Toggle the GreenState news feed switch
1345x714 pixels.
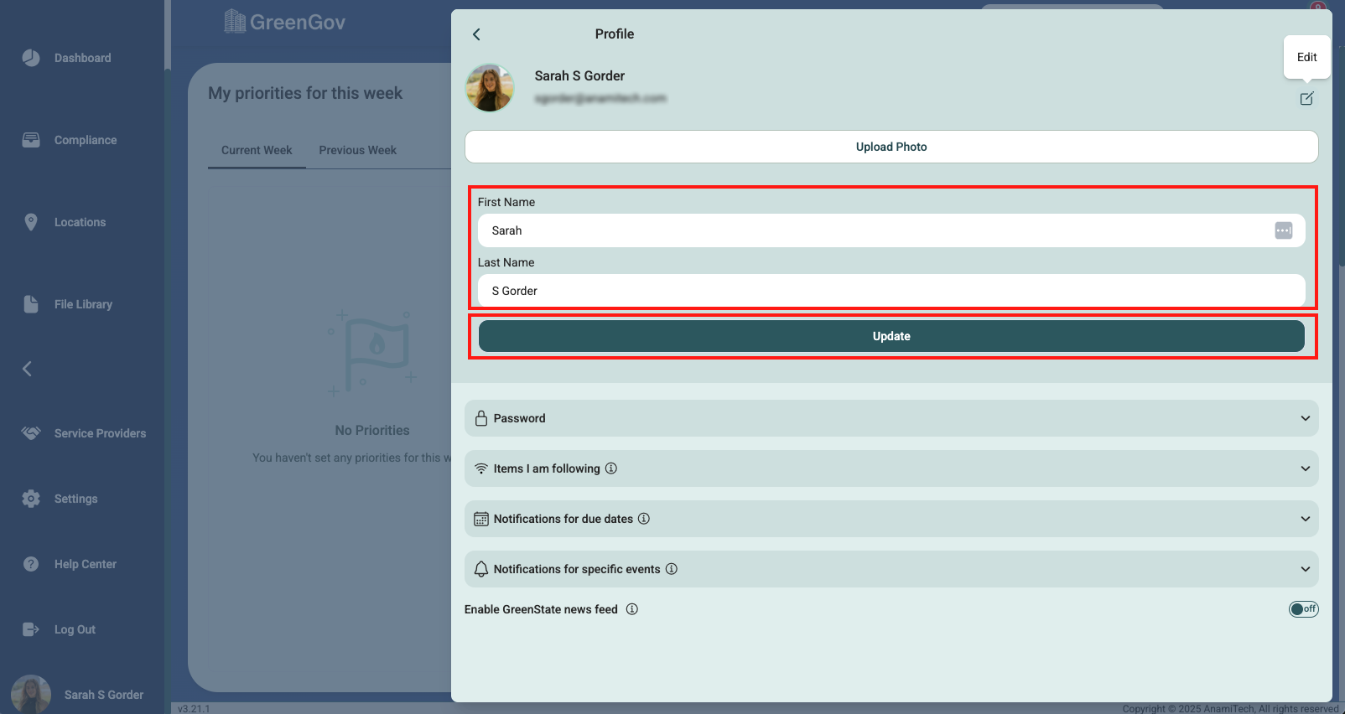(1303, 609)
